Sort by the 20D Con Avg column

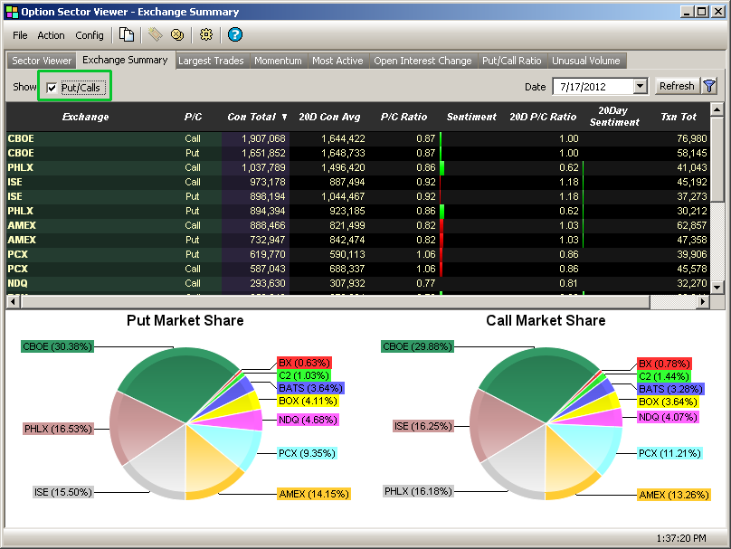[x=329, y=117]
